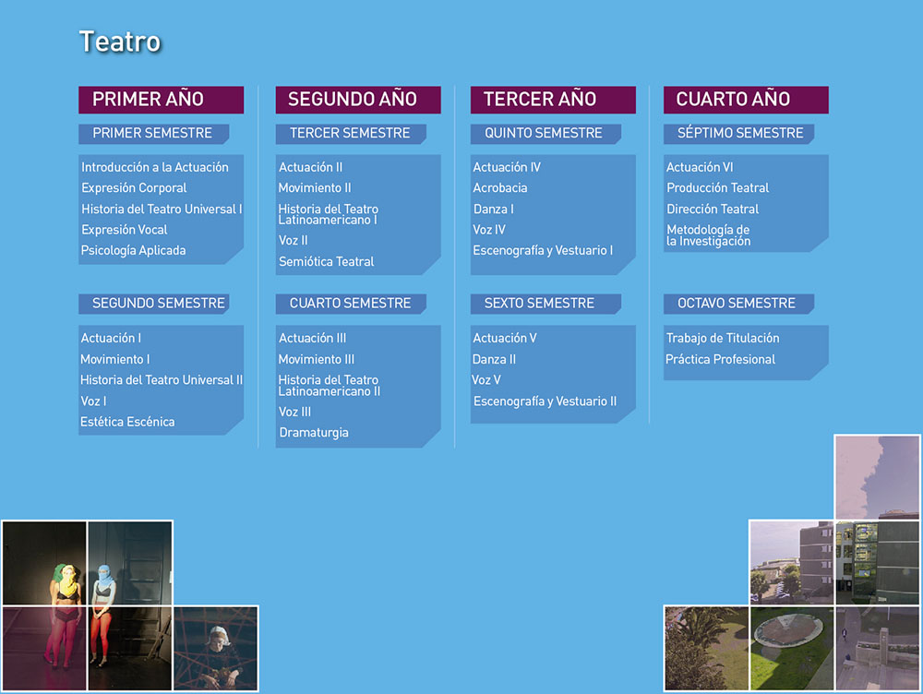Click 'Voz V' course
Viewport: 923px width, 694px height.
point(486,380)
